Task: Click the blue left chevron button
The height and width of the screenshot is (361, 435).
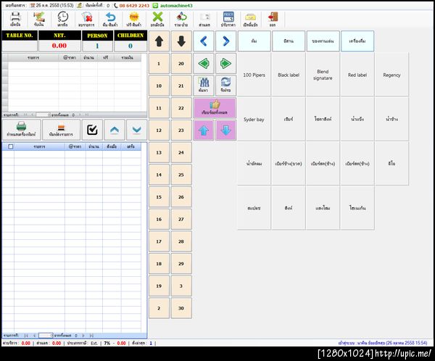Action: [x=204, y=41]
